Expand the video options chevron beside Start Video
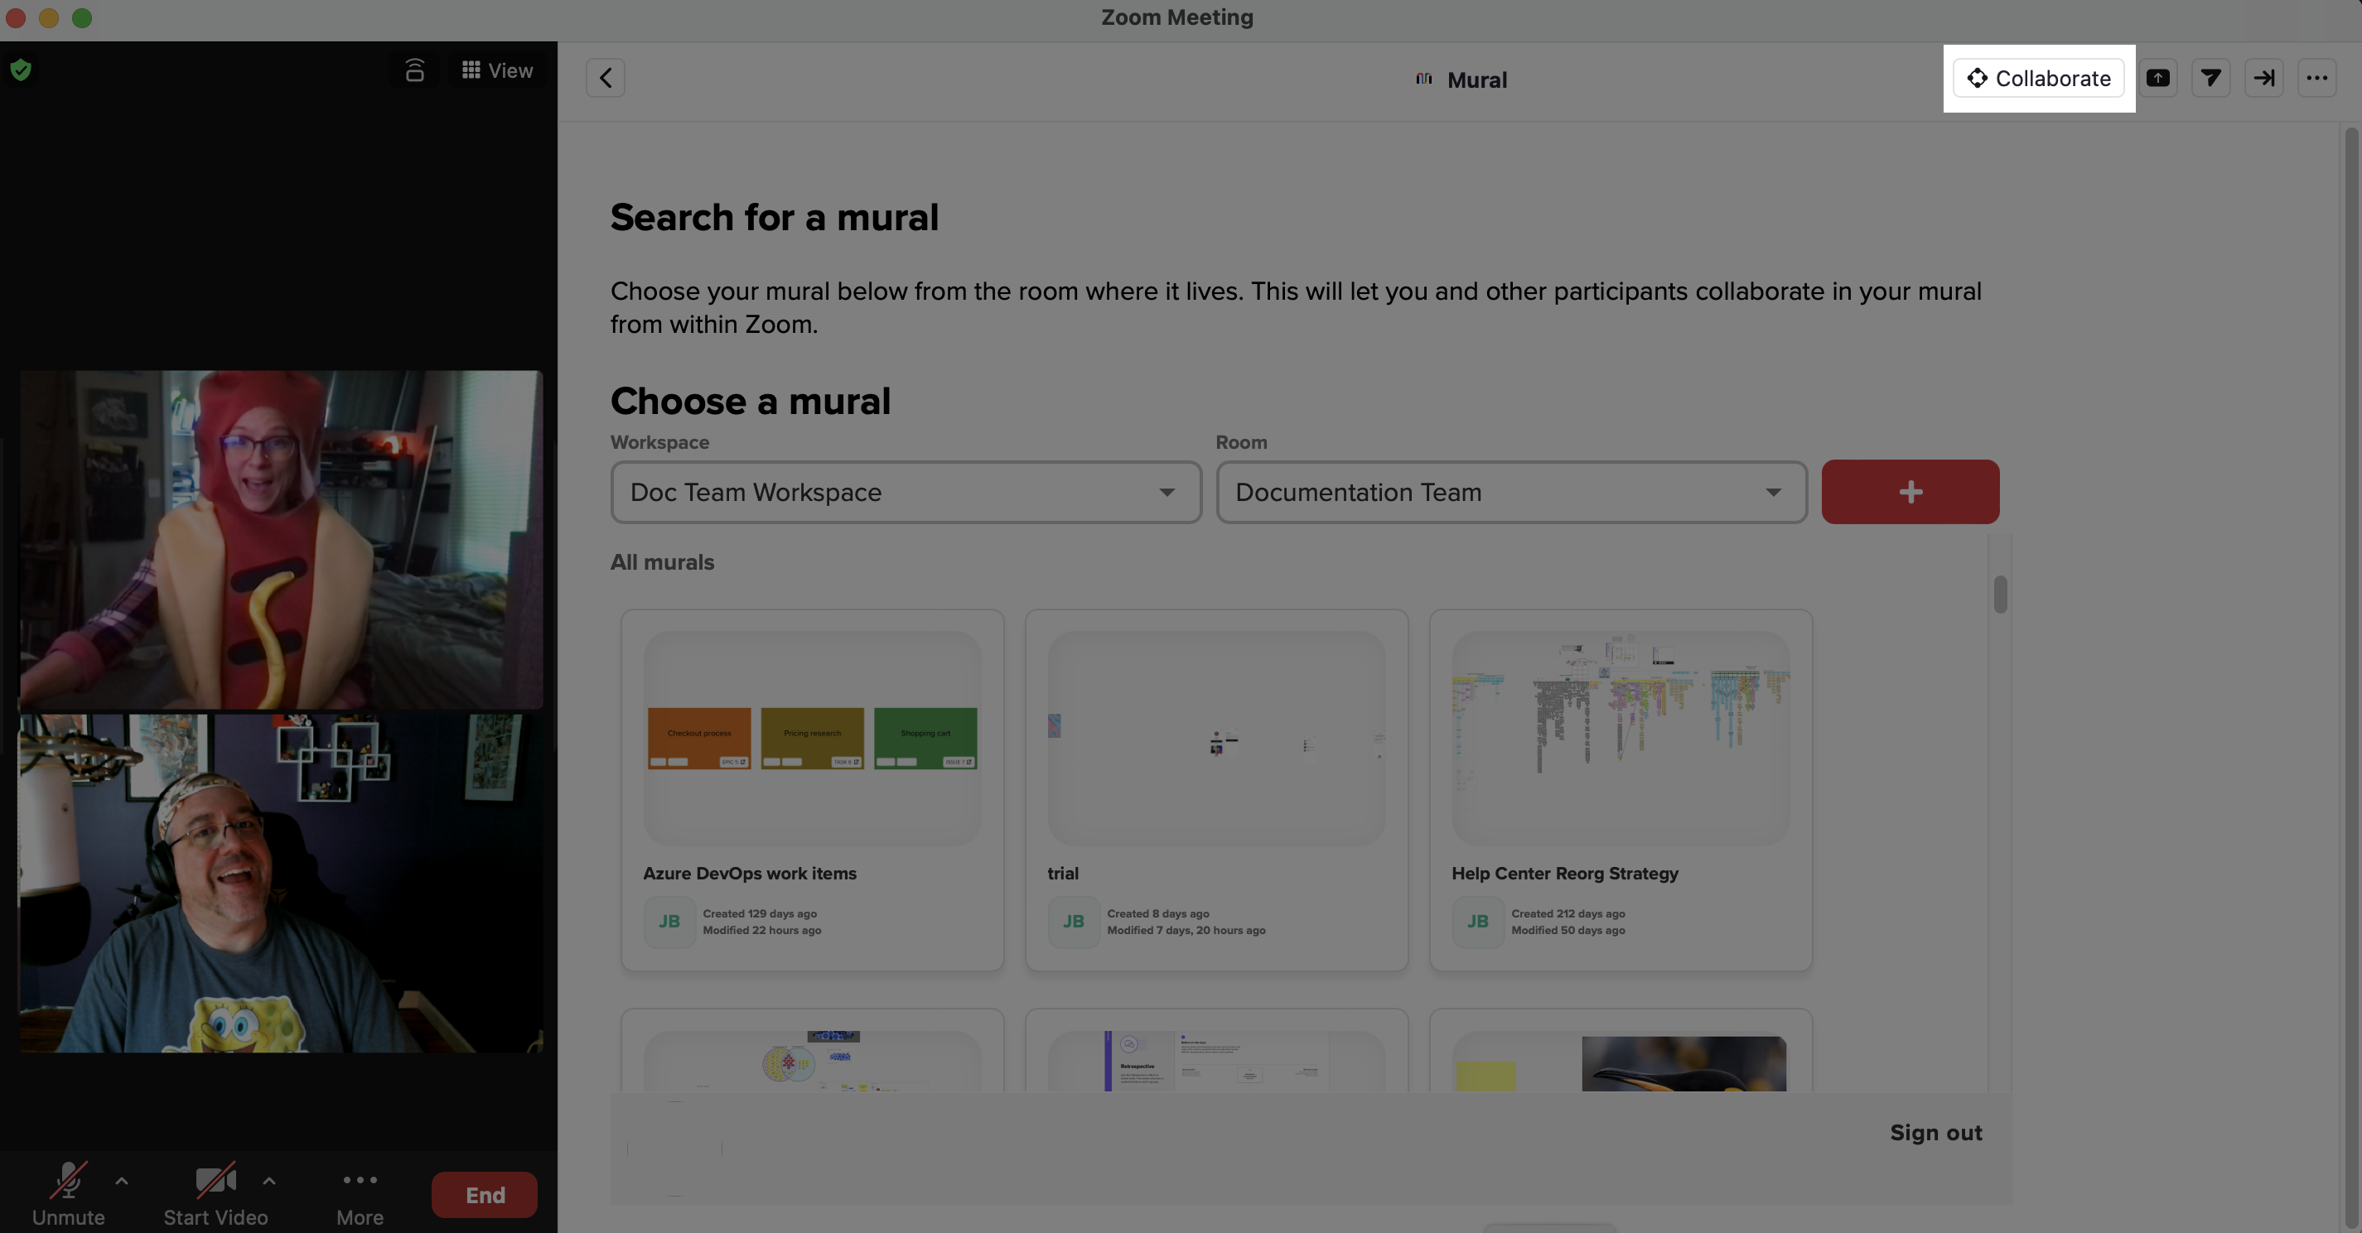The height and width of the screenshot is (1233, 2362). point(268,1181)
